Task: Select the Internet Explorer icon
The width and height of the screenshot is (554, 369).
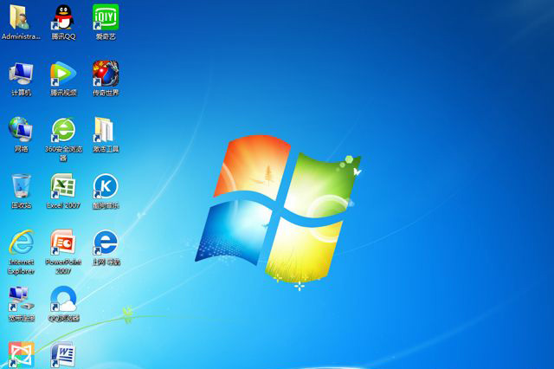Action: click(x=21, y=243)
